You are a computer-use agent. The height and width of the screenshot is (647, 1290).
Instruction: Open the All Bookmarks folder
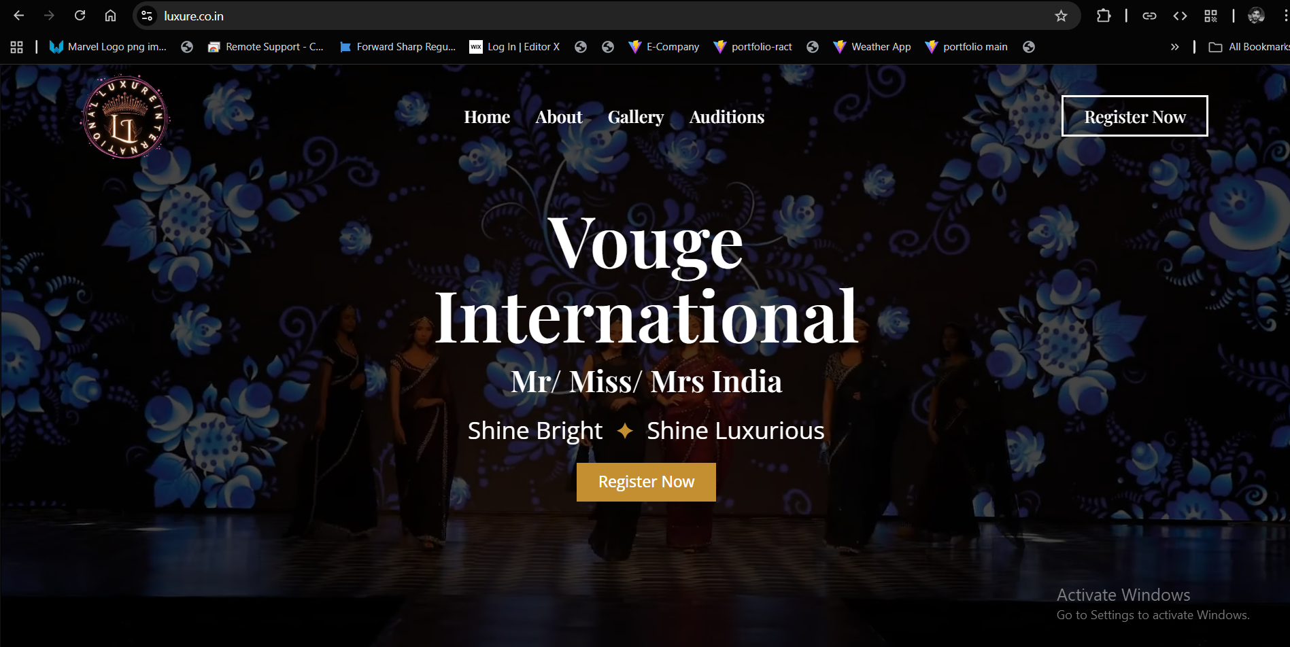pyautogui.click(x=1249, y=47)
